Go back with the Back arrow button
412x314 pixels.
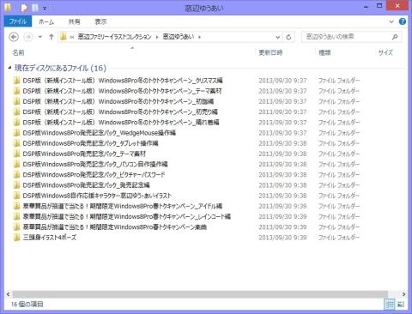(x=14, y=37)
